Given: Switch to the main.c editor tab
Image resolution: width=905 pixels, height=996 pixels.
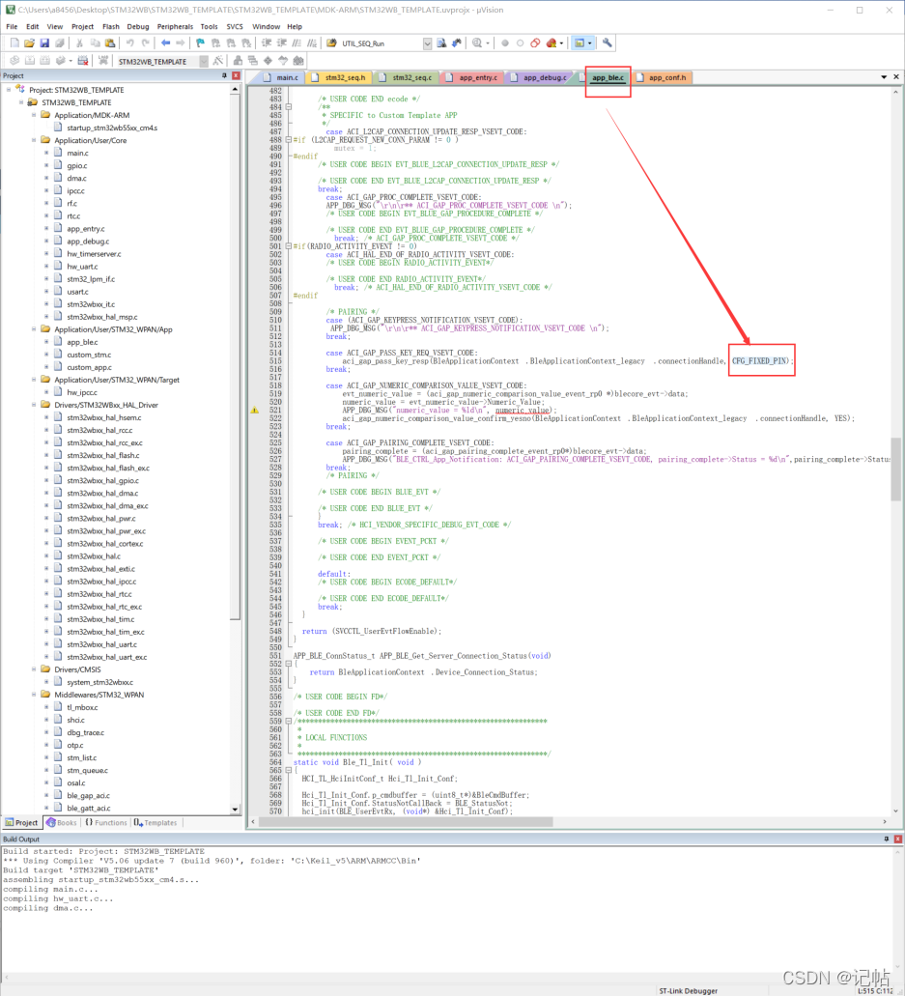Looking at the screenshot, I should click(281, 77).
